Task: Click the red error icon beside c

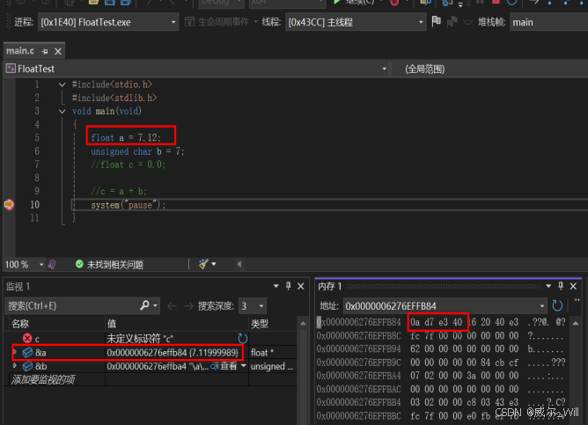Action: [x=27, y=339]
